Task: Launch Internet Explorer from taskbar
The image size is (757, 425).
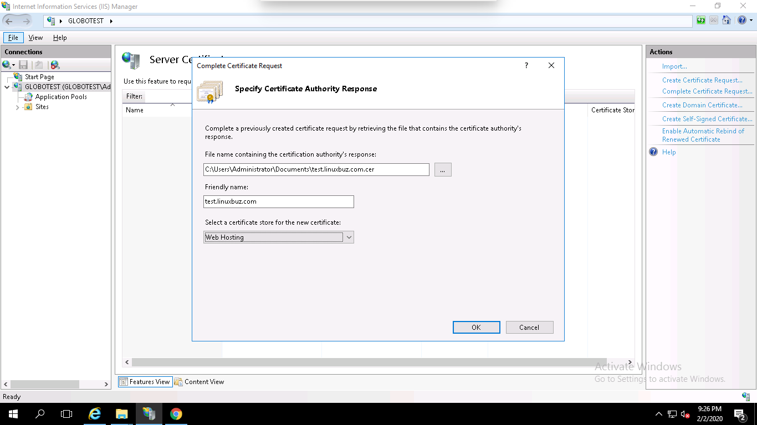Action: coord(95,414)
